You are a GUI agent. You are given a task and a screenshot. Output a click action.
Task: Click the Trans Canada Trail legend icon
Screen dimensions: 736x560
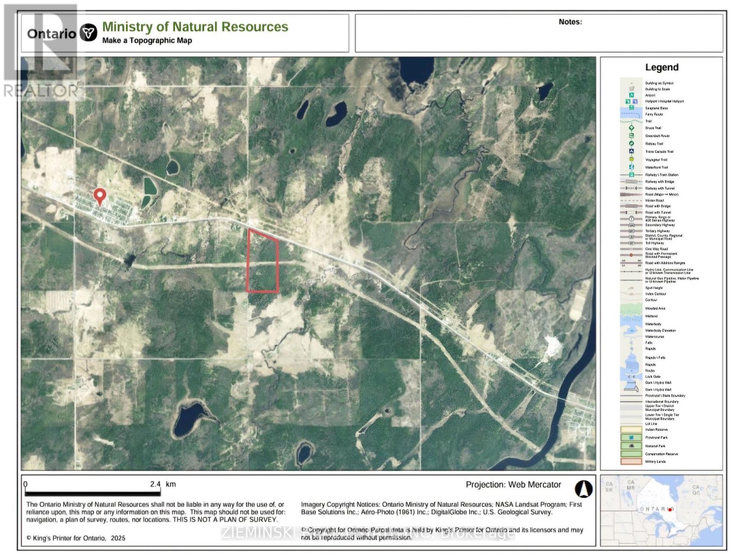tap(631, 151)
